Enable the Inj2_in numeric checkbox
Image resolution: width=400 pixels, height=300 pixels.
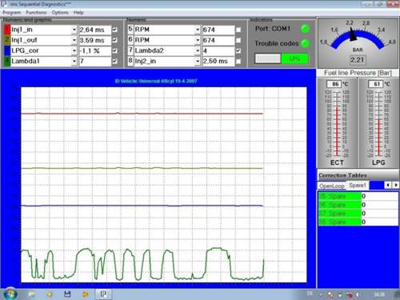click(x=238, y=62)
